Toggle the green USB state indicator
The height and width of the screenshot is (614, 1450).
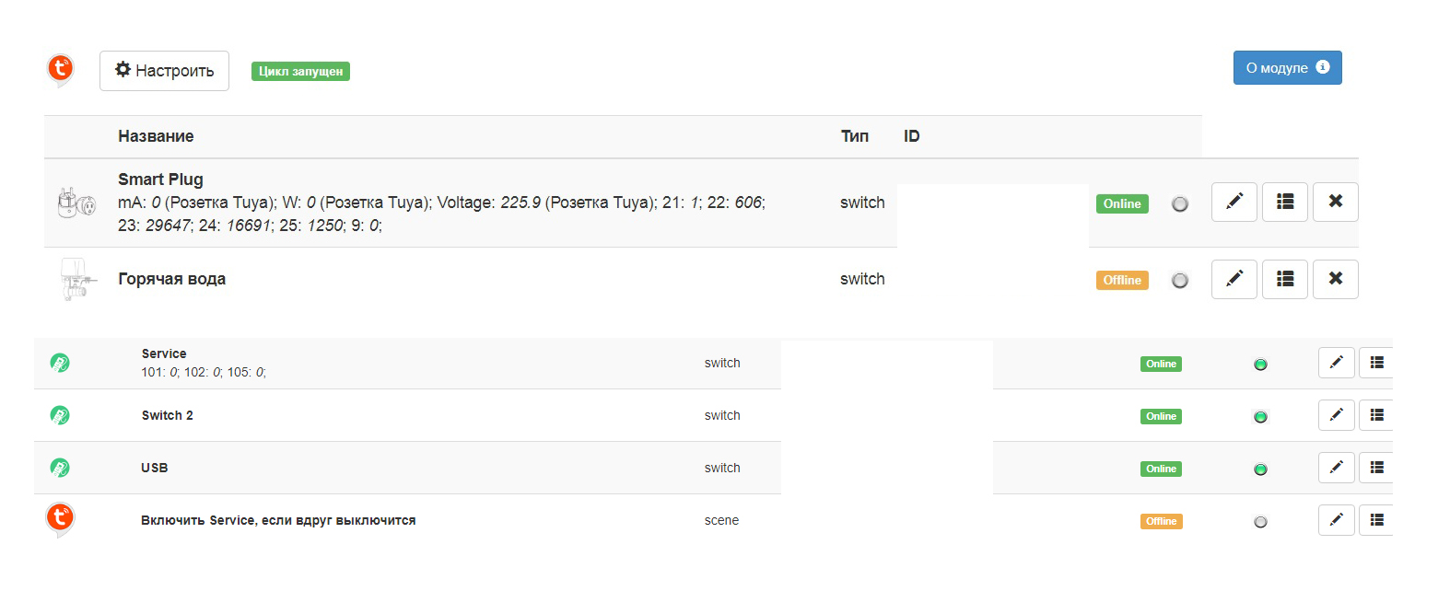[1260, 469]
